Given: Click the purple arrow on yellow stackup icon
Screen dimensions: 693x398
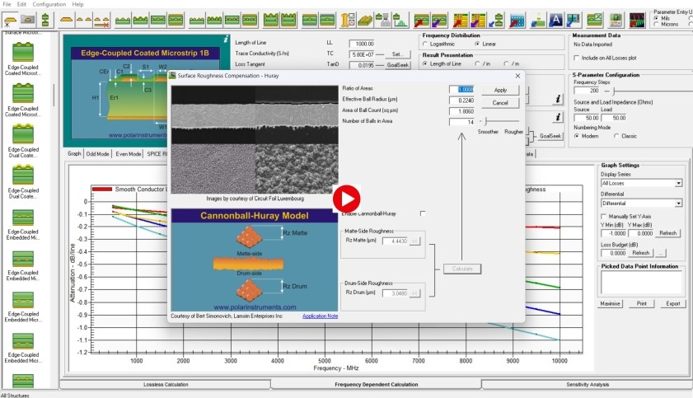Looking at the screenshot, I should pos(478,21).
